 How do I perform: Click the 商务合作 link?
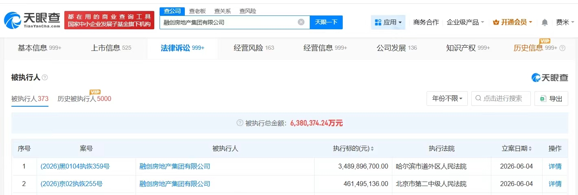tap(426, 22)
